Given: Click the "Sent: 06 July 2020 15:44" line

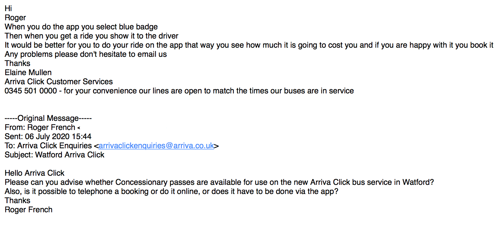Looking at the screenshot, I should point(48,137).
